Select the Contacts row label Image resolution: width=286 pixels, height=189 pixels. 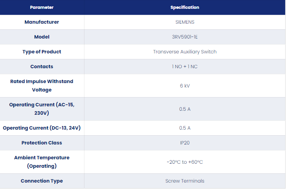click(x=42, y=67)
